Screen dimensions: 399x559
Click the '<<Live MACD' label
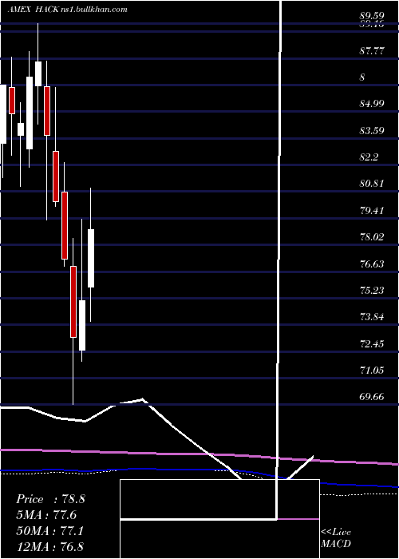(336, 537)
